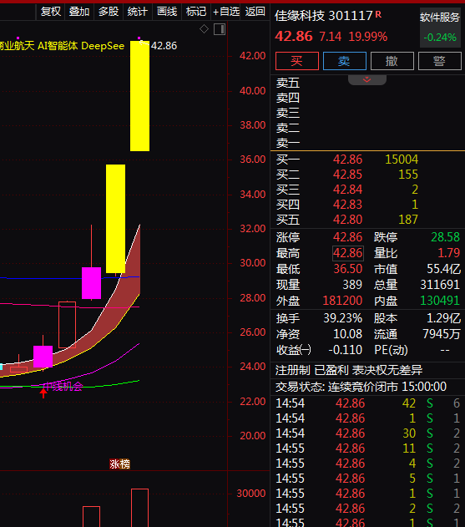The height and width of the screenshot is (527, 465).
Task: Click the red 买 buy button
Action: tap(297, 61)
